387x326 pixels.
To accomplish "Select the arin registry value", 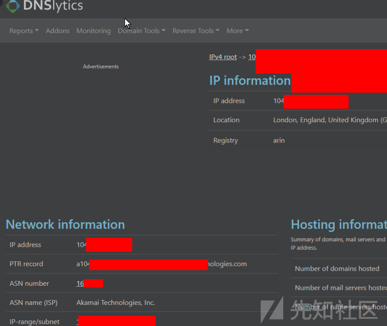I will point(279,140).
